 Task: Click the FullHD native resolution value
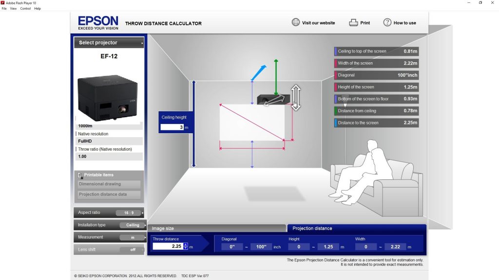(85, 141)
